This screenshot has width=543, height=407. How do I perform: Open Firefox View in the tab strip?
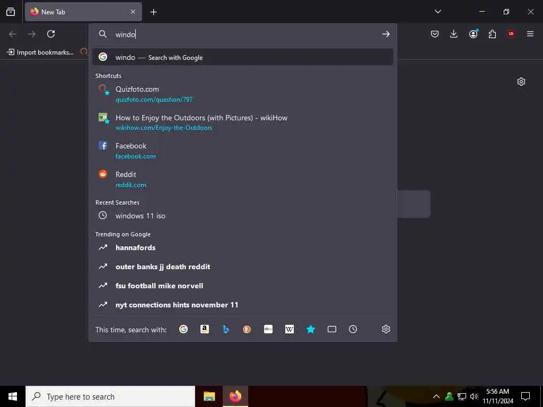[11, 12]
